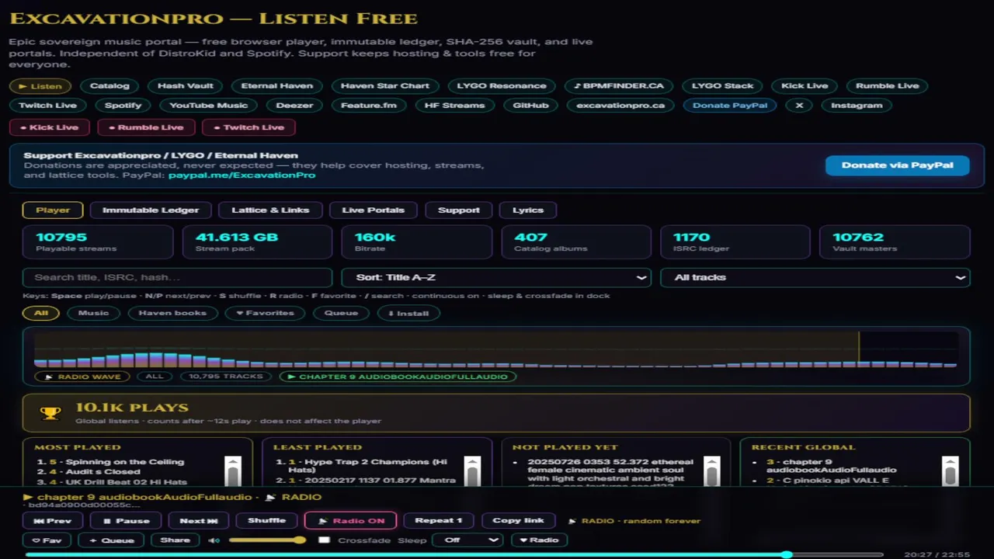Open the Sort: Title A–Z dropdown
994x559 pixels.
click(496, 277)
